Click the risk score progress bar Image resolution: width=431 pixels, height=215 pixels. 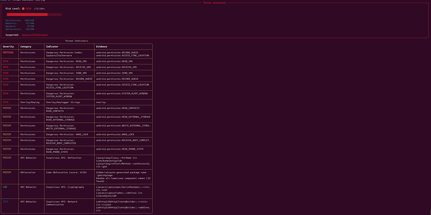(x=34, y=15)
